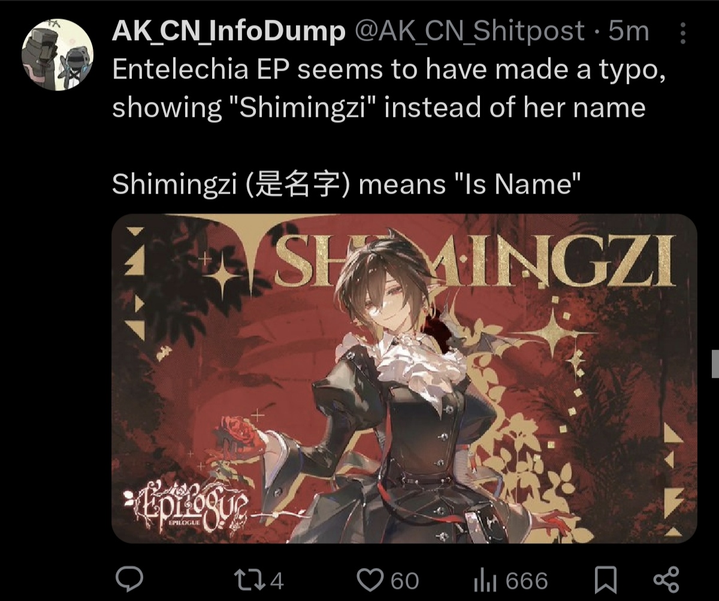The width and height of the screenshot is (719, 601).
Task: Open the reply speech bubble icon
Action: (x=129, y=580)
